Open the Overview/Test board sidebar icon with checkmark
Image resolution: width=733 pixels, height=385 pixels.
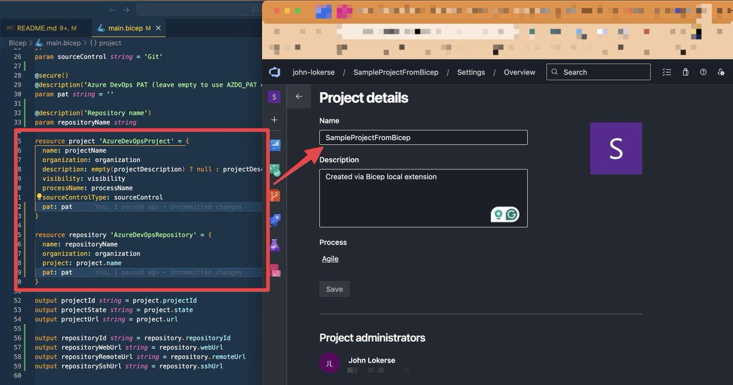point(274,170)
